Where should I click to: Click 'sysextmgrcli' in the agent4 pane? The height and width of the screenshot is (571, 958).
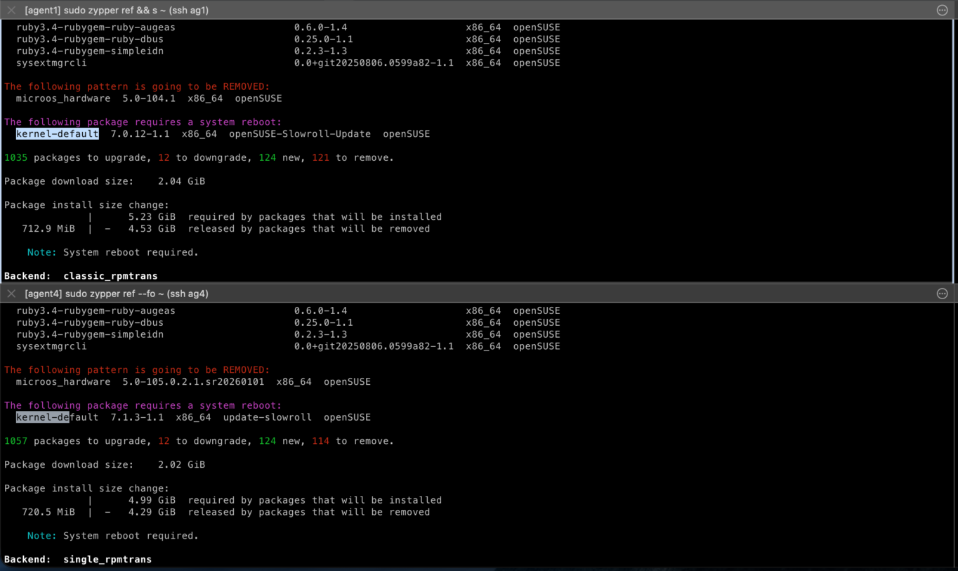[x=51, y=346]
